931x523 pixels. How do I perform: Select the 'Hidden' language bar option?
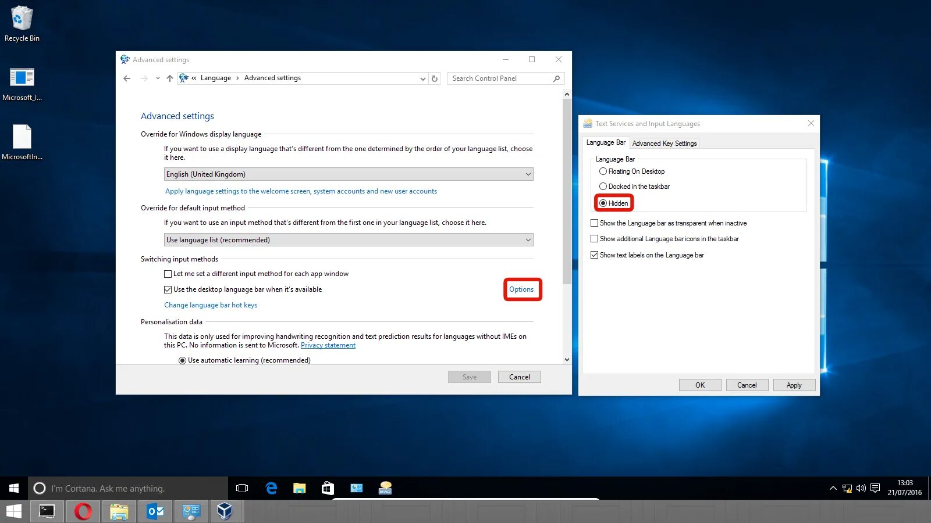603,203
